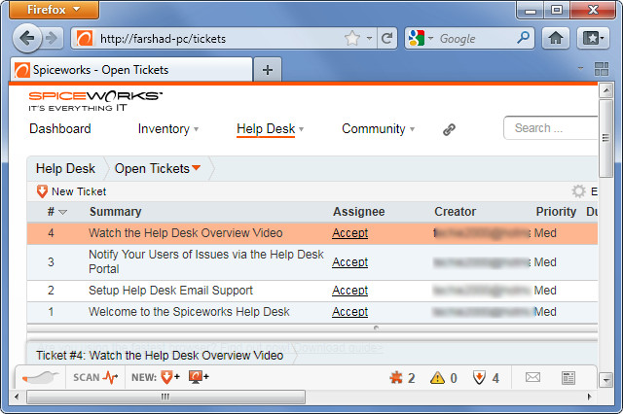Click the scroll down arrow button

(605, 380)
